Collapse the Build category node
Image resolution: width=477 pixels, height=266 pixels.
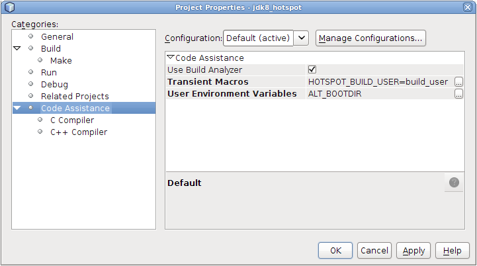coord(17,49)
